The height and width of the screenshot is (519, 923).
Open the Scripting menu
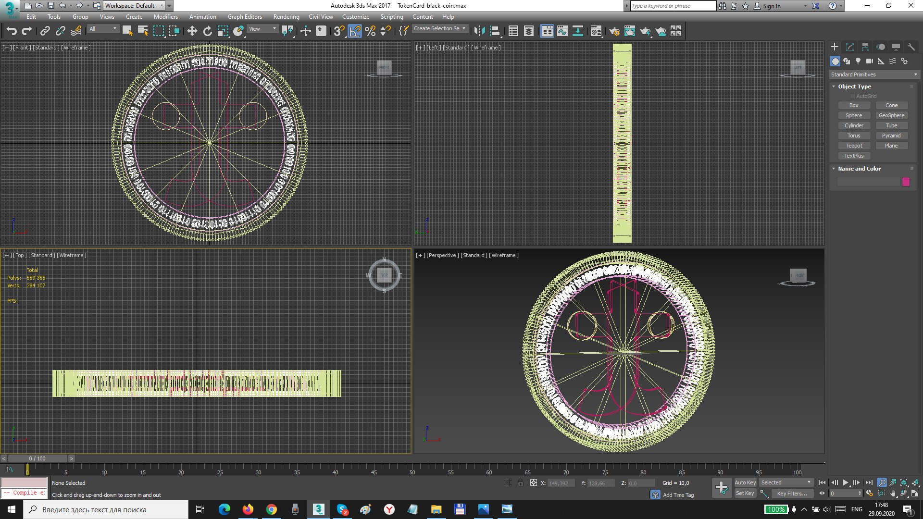pos(392,17)
